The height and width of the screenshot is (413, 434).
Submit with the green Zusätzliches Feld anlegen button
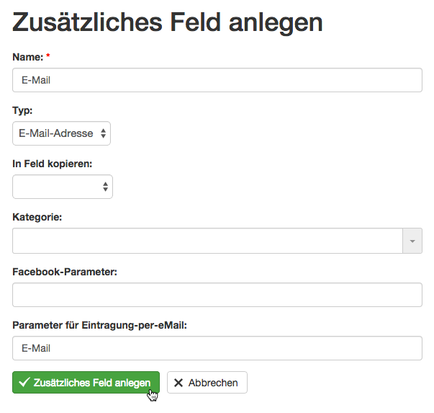[x=86, y=383]
